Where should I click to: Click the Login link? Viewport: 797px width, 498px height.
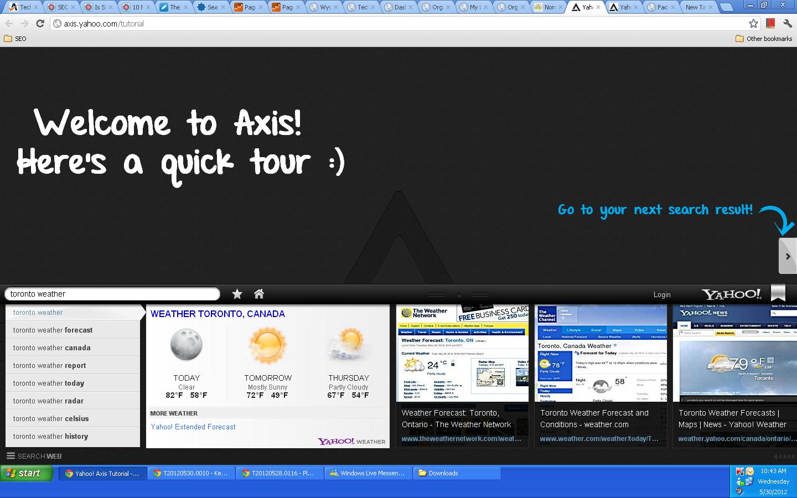point(662,294)
